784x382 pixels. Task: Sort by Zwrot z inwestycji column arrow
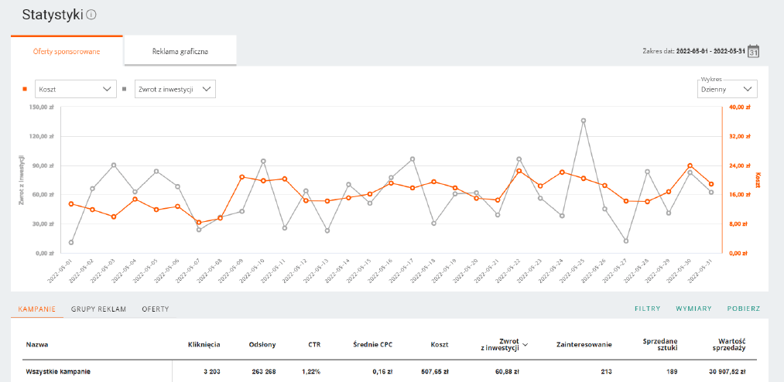(x=526, y=345)
